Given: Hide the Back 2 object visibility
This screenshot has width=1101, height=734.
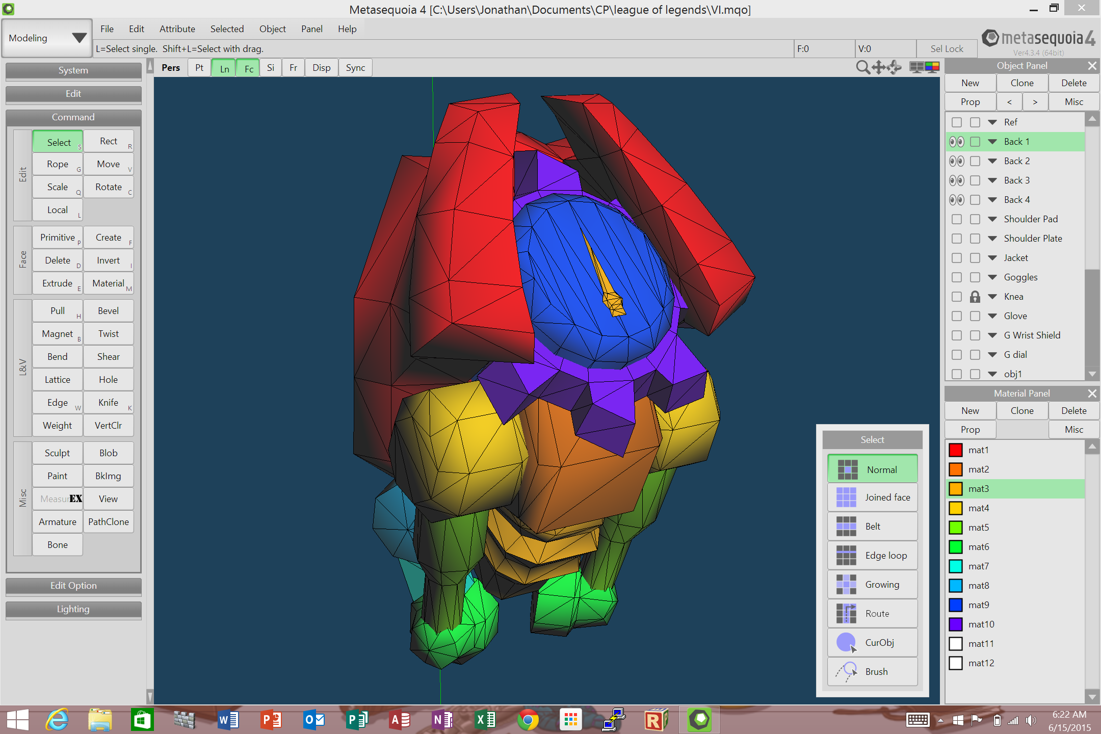Looking at the screenshot, I should click(x=956, y=161).
